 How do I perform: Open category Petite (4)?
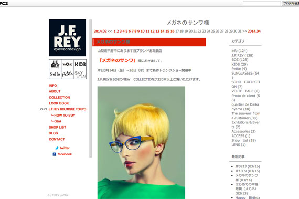(x=239, y=69)
